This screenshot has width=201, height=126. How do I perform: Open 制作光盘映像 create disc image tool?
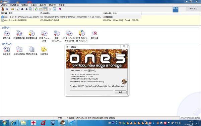19,51
